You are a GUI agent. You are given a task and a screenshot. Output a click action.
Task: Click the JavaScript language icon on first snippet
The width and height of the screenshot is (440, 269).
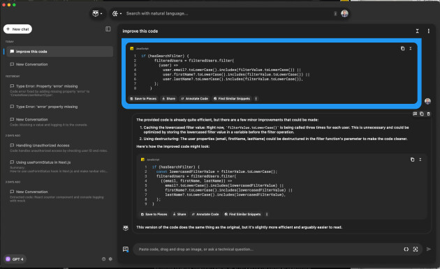pyautogui.click(x=132, y=49)
